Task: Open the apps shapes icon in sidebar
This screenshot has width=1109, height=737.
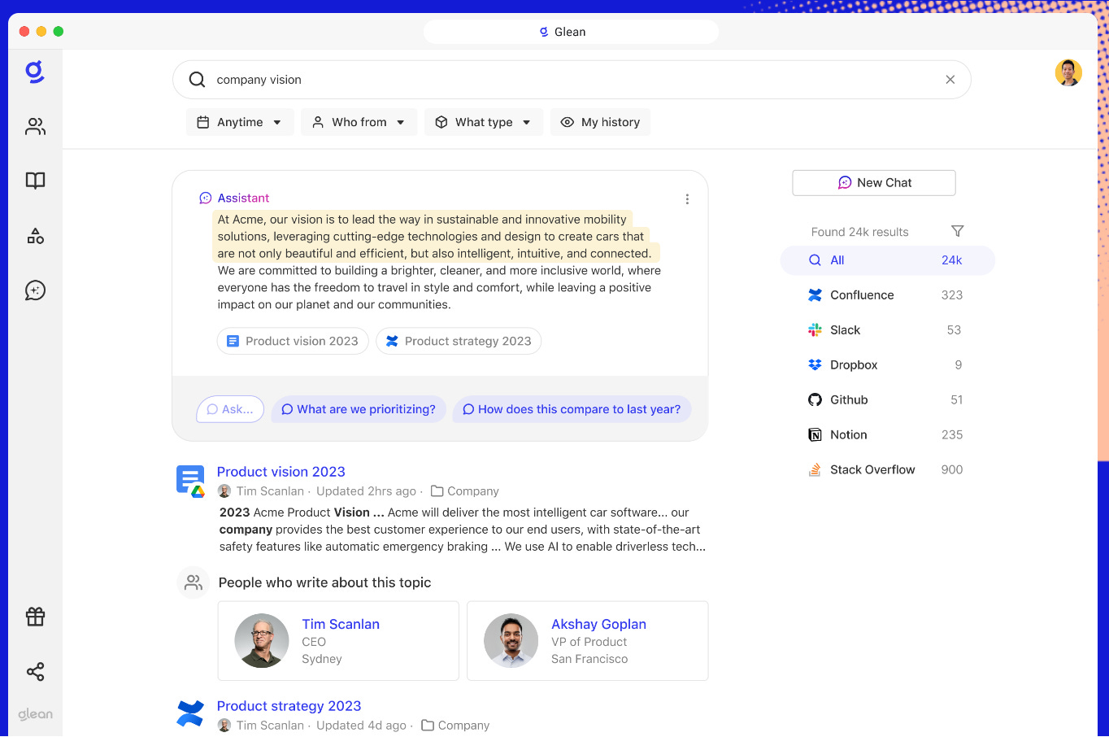Action: (x=35, y=236)
